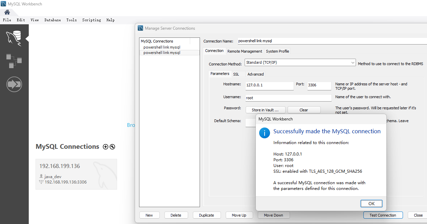The image size is (427, 224).
Task: Click the Close dialog button
Action: [418, 215]
